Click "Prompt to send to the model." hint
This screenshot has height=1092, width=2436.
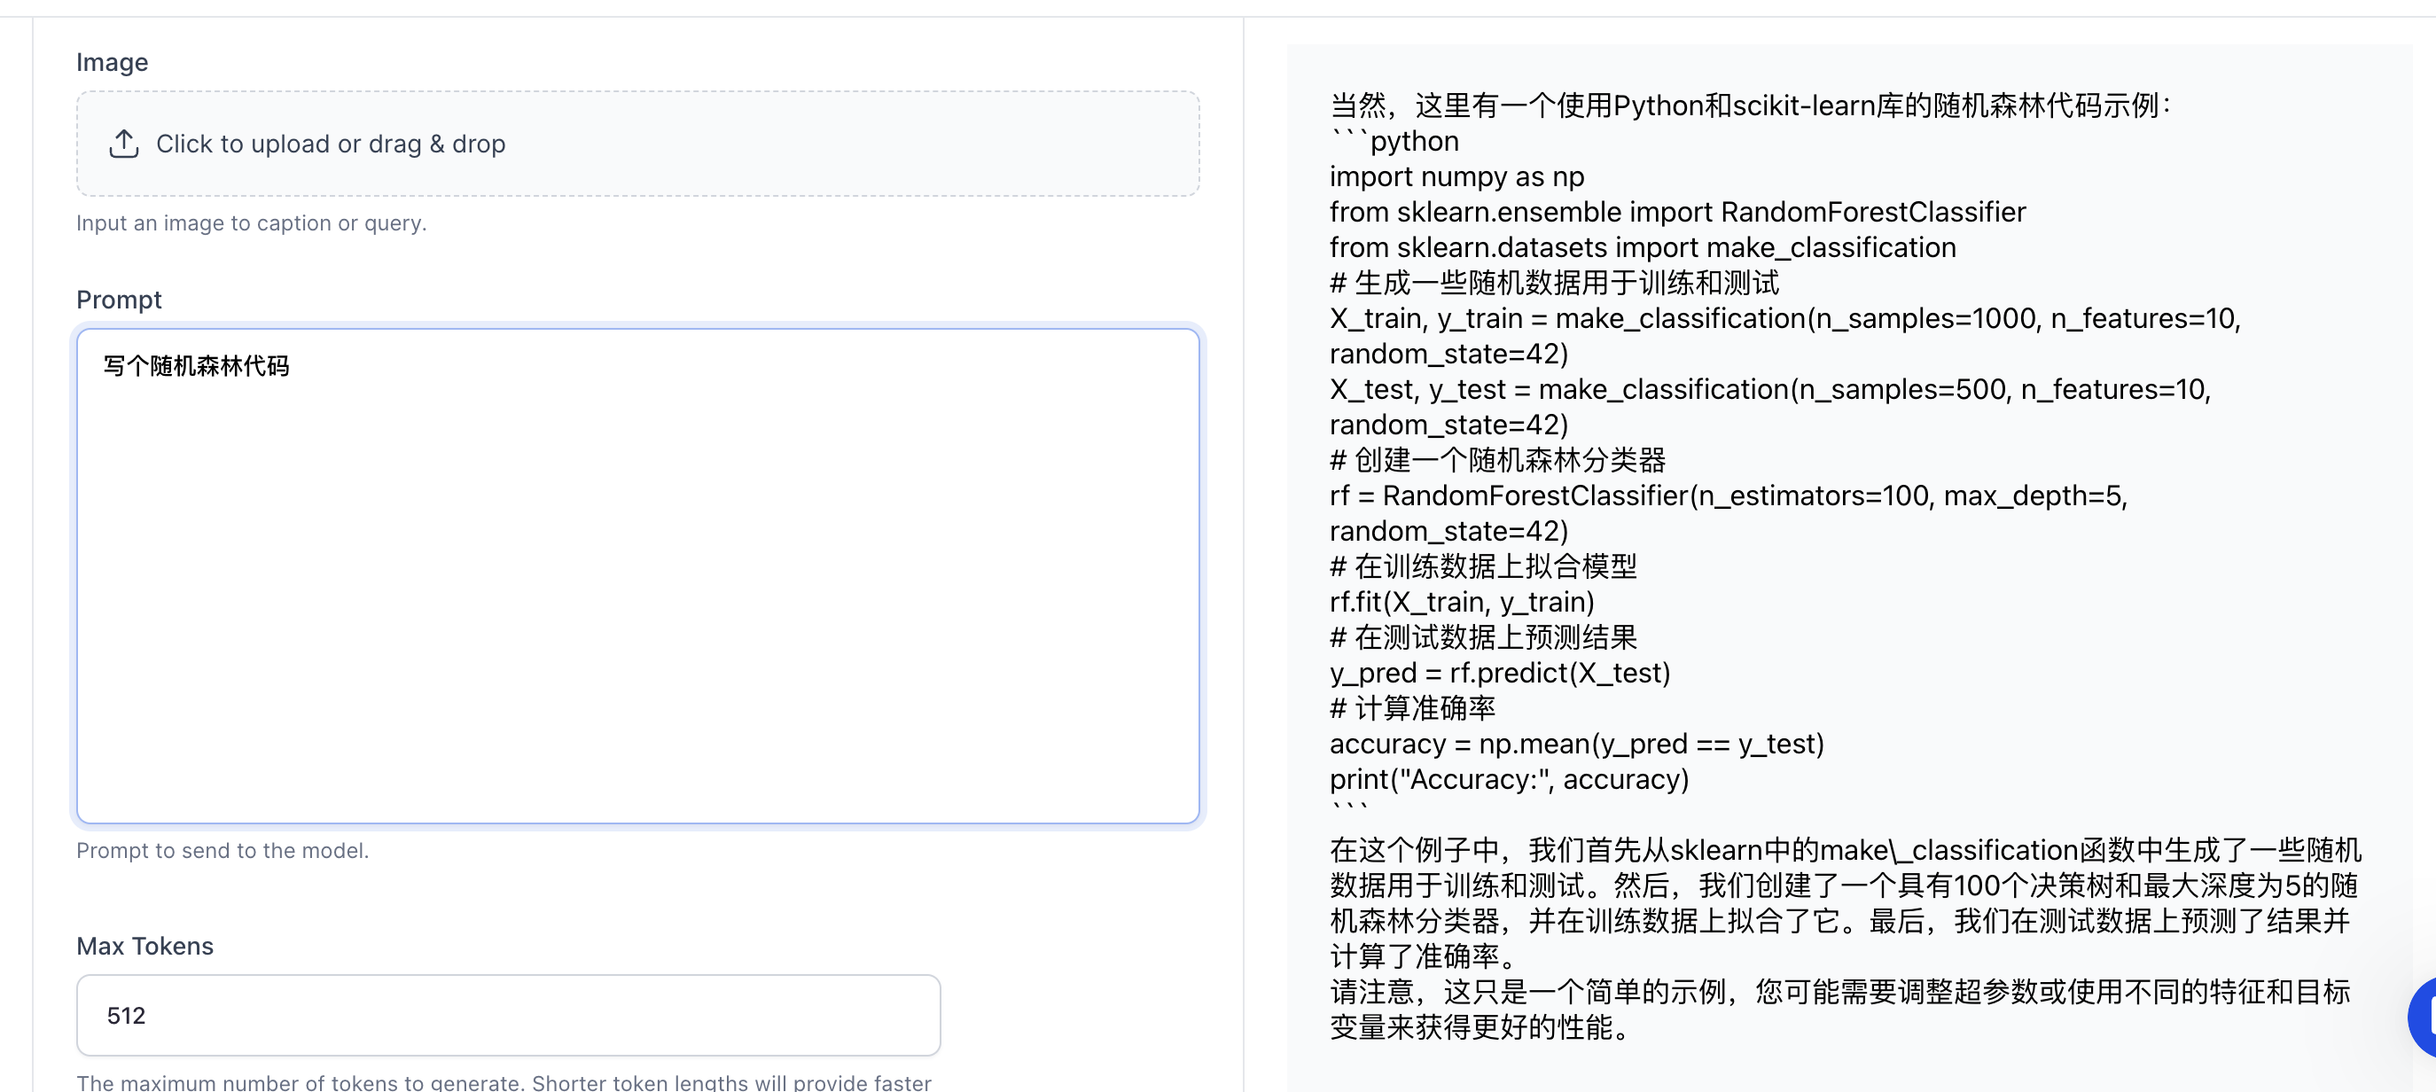click(223, 850)
